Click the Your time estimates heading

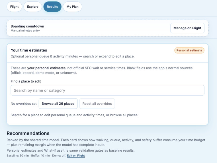pyautogui.click(x=29, y=50)
